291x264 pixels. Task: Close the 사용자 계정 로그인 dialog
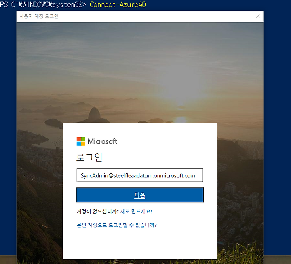(x=257, y=16)
